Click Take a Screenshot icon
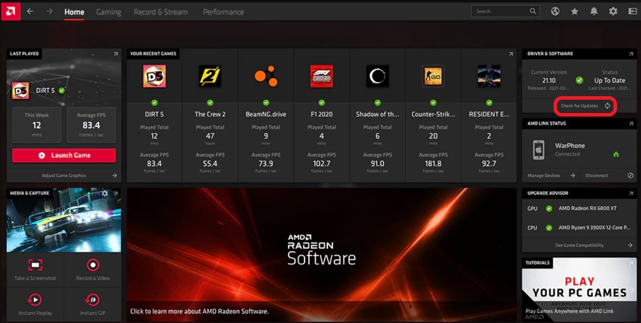Viewport: 641px width, 323px height. [35, 265]
